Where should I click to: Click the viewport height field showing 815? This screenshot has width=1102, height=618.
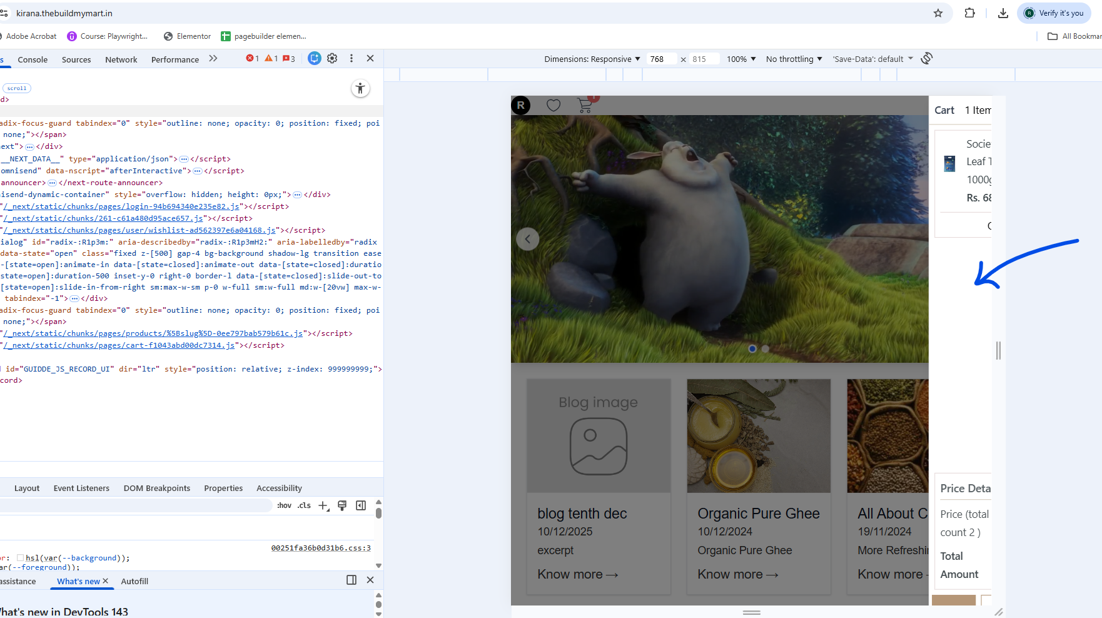704,59
